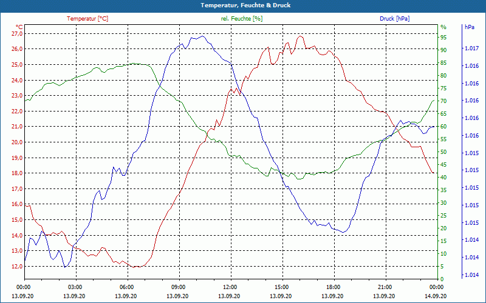Click the 75 tick on the humidity axis
The width and height of the screenshot is (486, 303).
(443, 88)
